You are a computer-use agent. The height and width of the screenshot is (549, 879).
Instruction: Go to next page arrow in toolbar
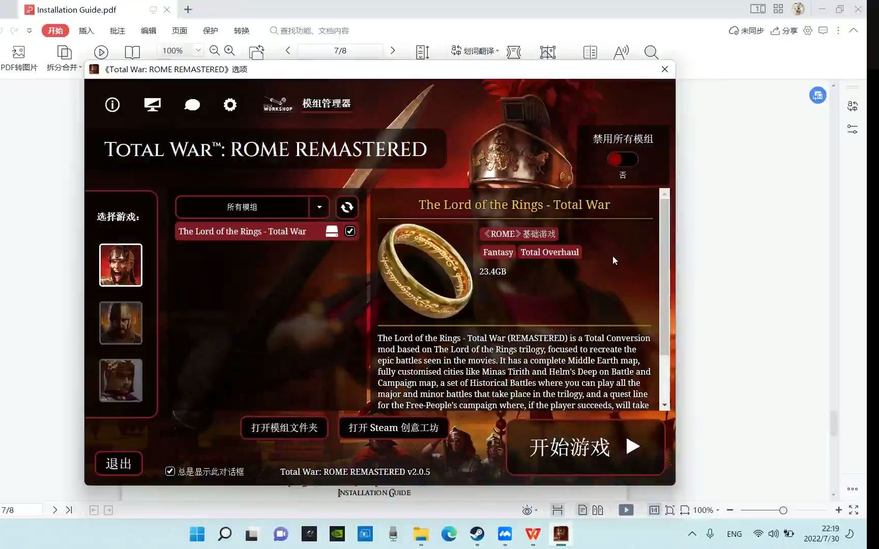(393, 50)
